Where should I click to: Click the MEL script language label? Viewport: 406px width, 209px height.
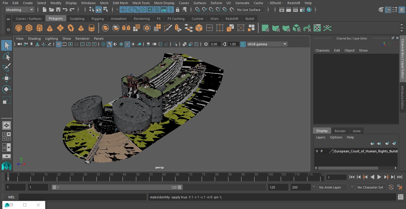point(11,197)
